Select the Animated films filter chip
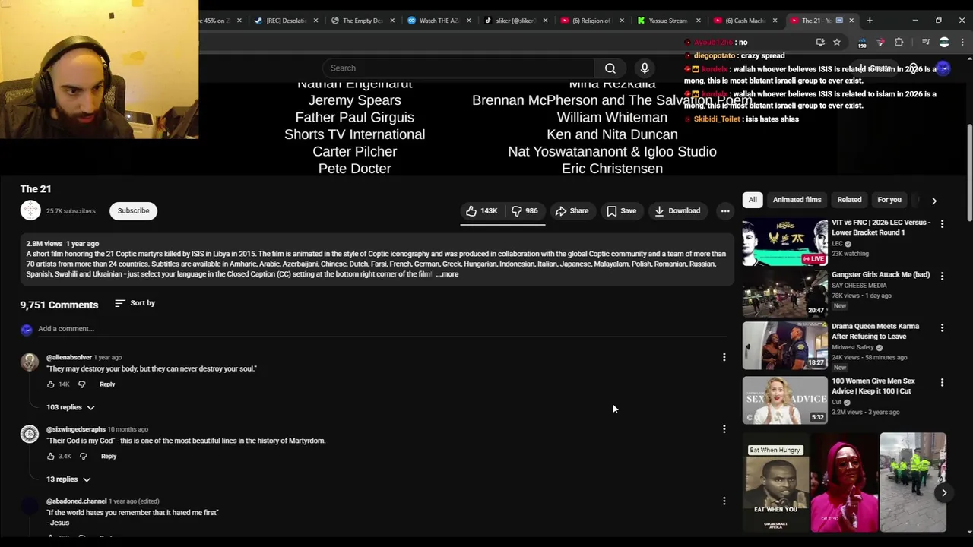The width and height of the screenshot is (973, 547). point(797,200)
